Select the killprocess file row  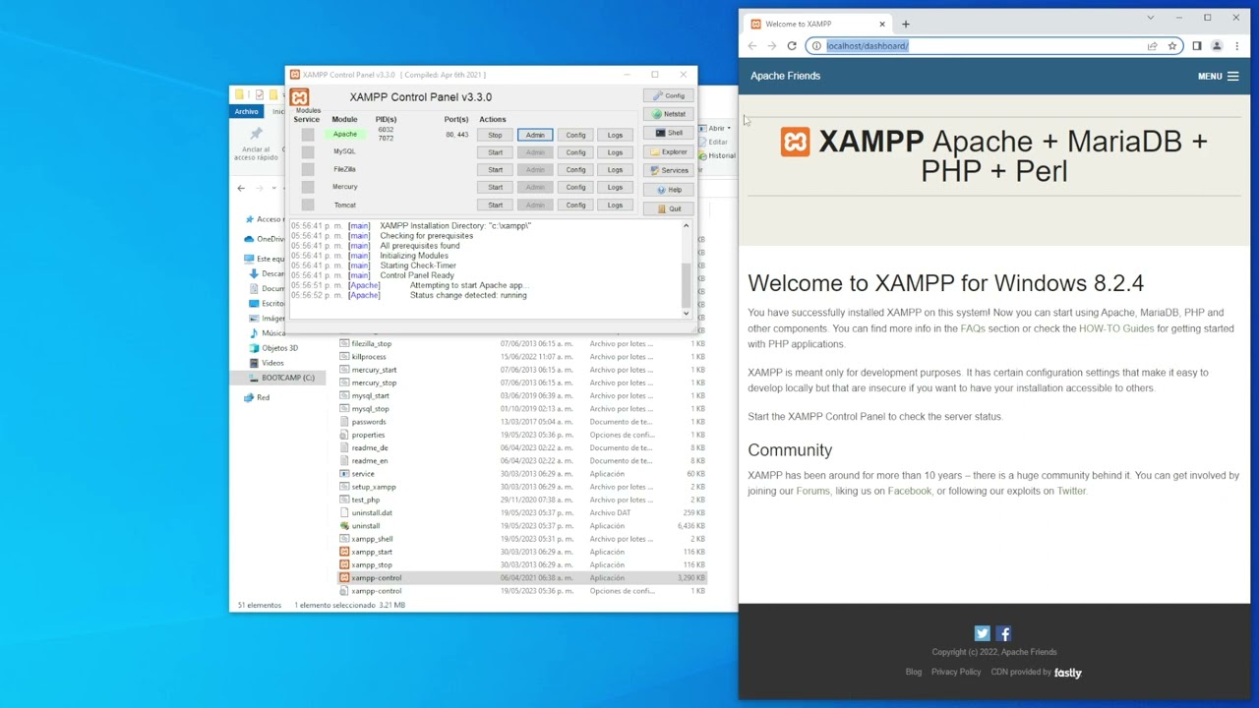click(x=521, y=357)
